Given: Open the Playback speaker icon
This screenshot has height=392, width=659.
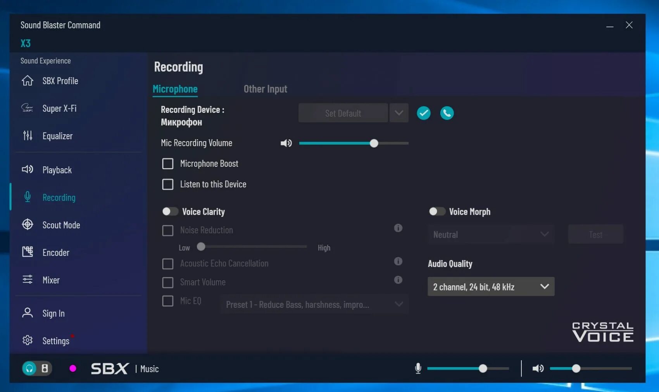Looking at the screenshot, I should click(28, 169).
